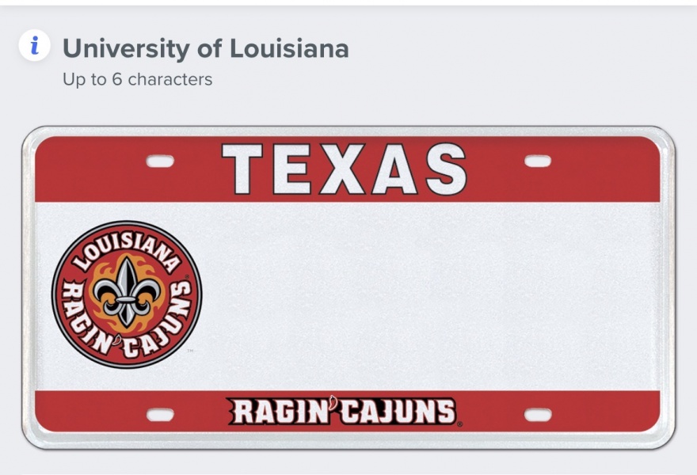Click the pepper apostrophe in Ragin' Cajuns wordmark
Image resolution: width=697 pixels, height=475 pixels.
click(x=333, y=406)
